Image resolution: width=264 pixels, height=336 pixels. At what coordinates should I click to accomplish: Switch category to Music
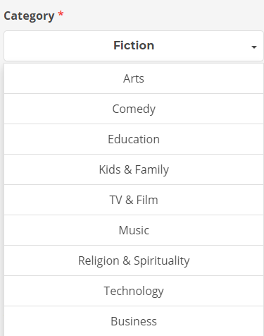tap(134, 230)
